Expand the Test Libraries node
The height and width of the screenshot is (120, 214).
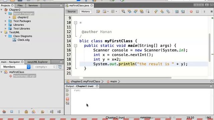[6, 29]
